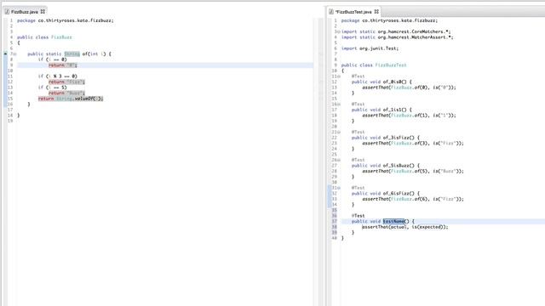Collapse the of_0is0 test method fold

coord(339,76)
